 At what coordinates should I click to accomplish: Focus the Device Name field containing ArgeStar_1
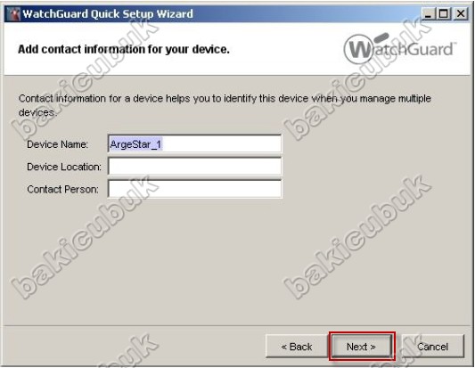coord(194,143)
